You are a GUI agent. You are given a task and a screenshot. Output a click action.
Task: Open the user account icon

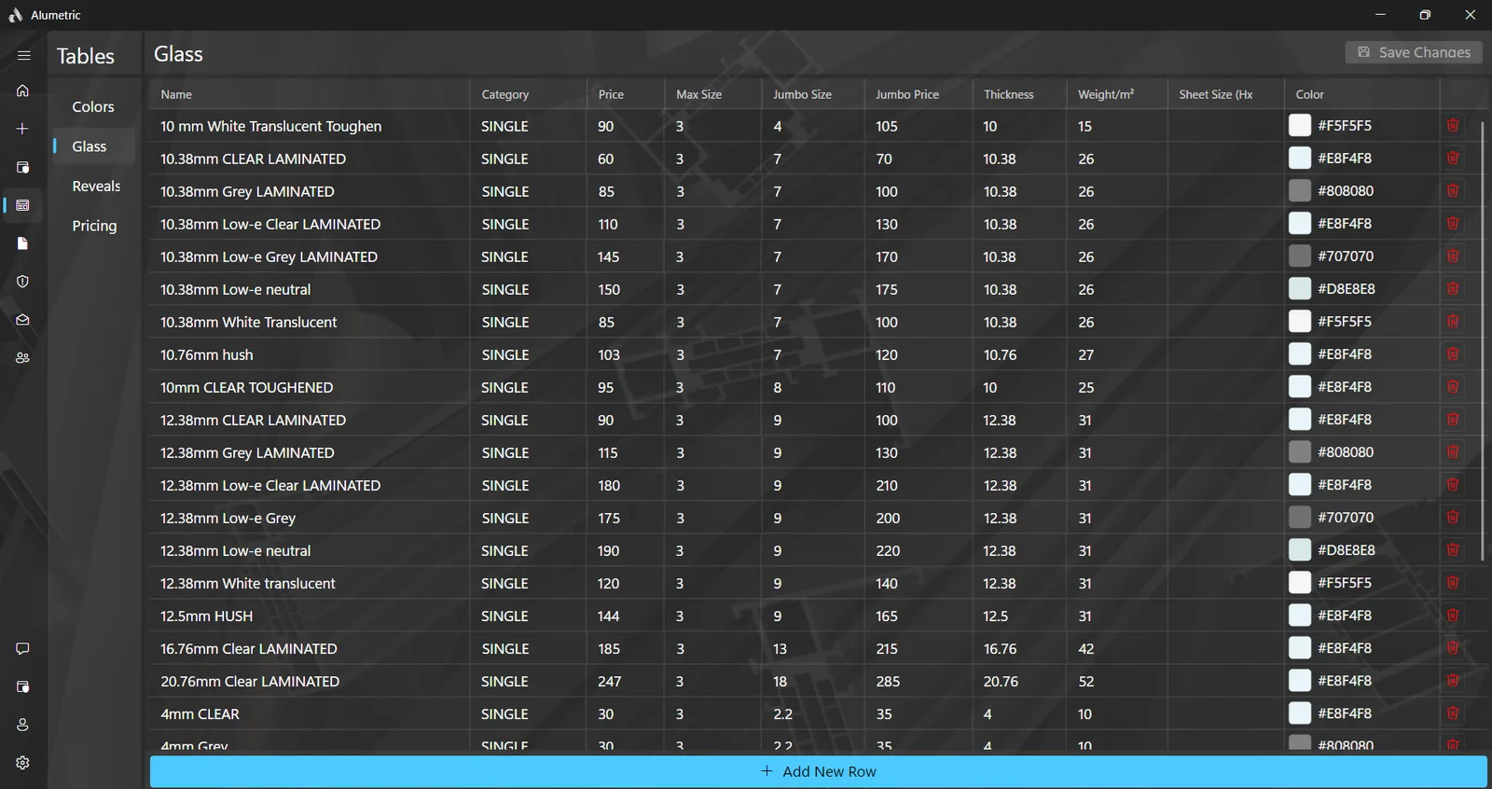(x=23, y=725)
